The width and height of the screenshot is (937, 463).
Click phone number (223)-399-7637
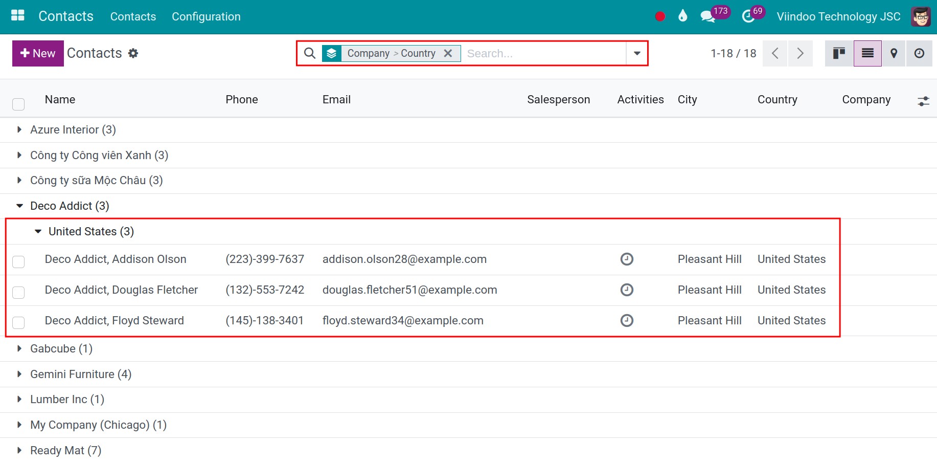265,259
